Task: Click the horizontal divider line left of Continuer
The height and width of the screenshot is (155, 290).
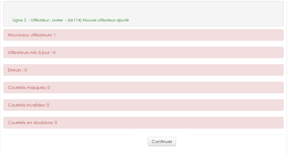Action: click(x=69, y=135)
